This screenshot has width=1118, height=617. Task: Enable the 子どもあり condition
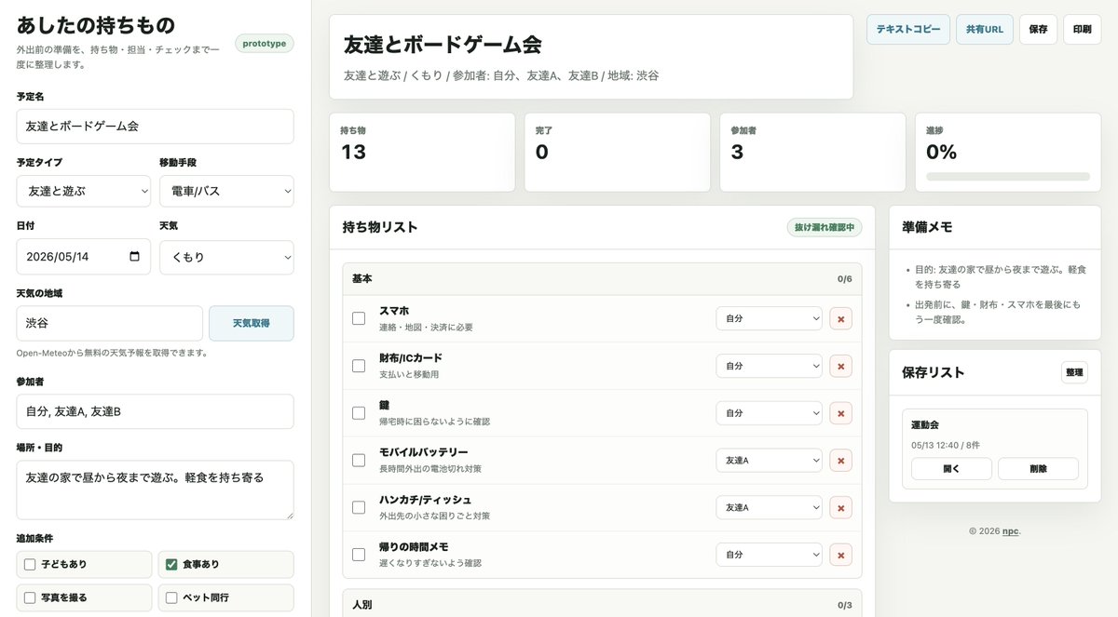pyautogui.click(x=30, y=564)
